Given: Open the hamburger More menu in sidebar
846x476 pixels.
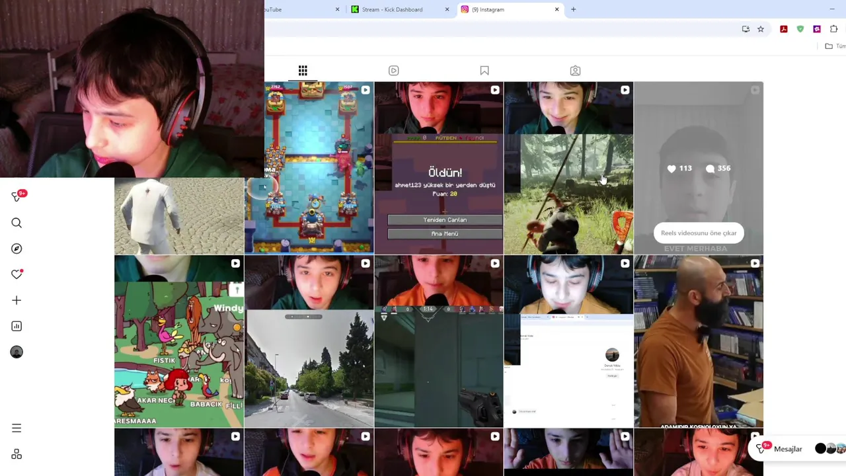Looking at the screenshot, I should coord(17,428).
